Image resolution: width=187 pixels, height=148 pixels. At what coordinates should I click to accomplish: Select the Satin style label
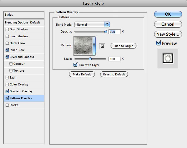pos(13,78)
